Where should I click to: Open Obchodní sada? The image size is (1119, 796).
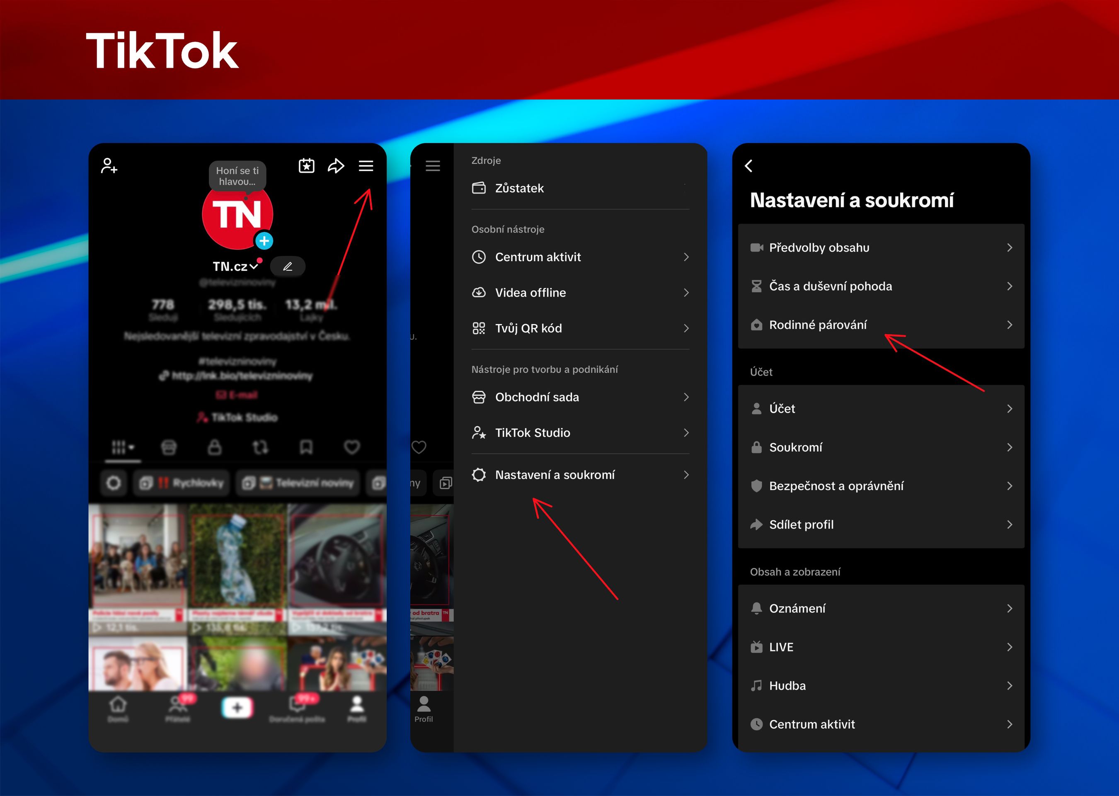580,397
